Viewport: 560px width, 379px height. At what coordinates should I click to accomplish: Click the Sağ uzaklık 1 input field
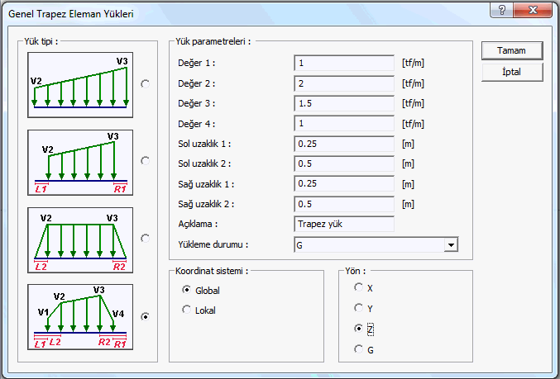coord(344,183)
